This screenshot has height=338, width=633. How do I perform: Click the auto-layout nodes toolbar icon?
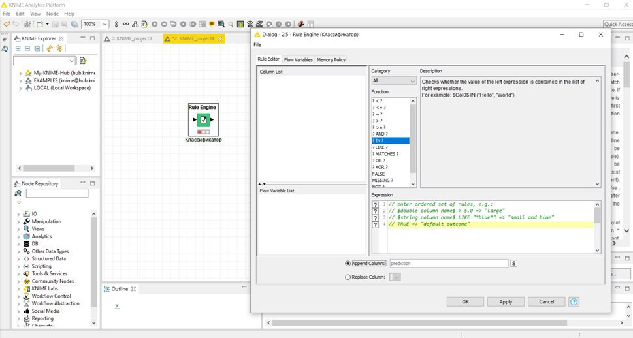135,24
